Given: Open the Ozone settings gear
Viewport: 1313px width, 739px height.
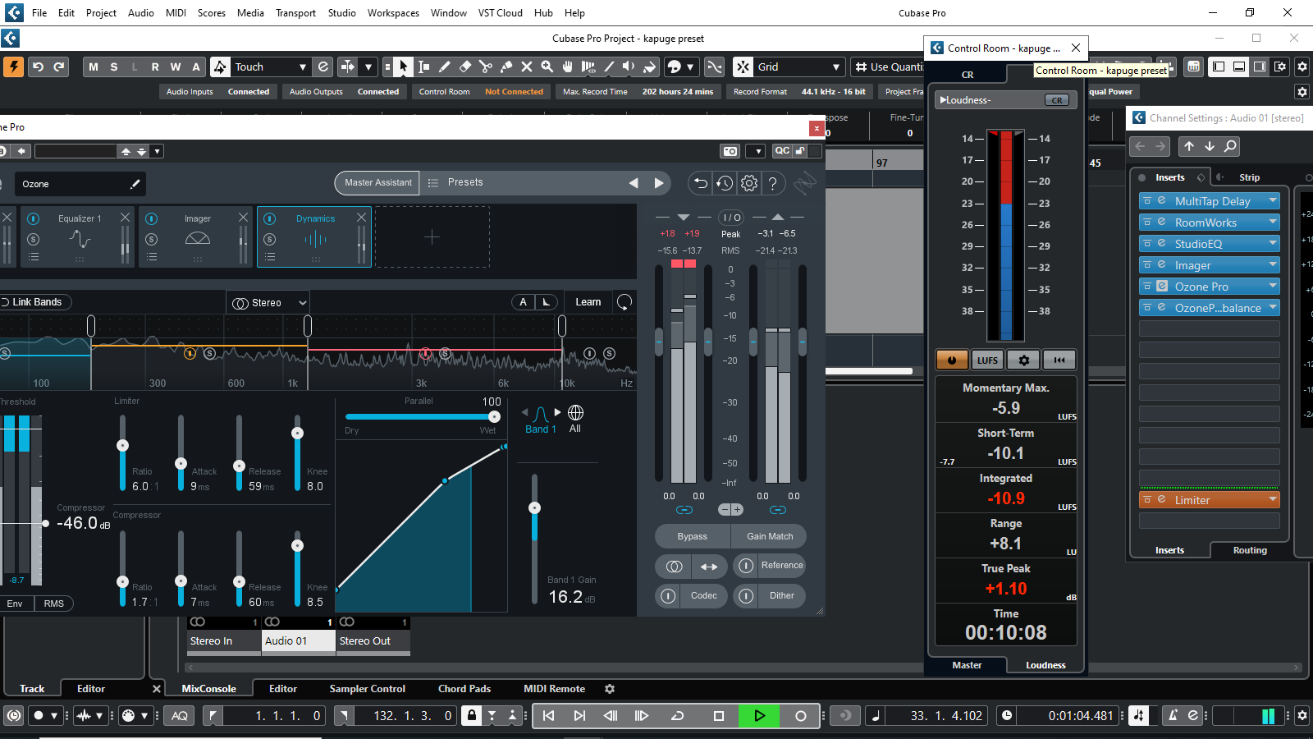Looking at the screenshot, I should click(748, 183).
